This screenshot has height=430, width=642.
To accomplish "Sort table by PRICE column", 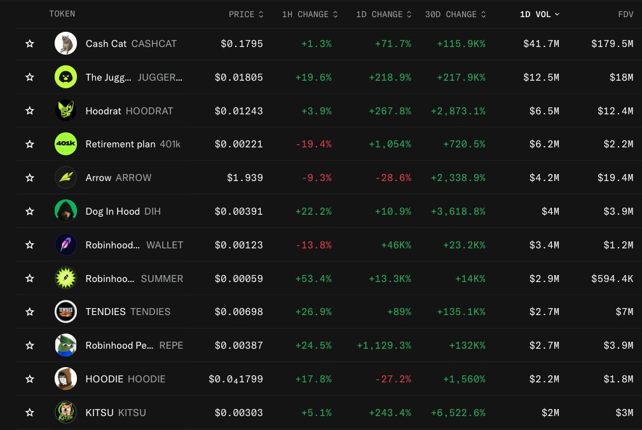I will click(x=245, y=15).
